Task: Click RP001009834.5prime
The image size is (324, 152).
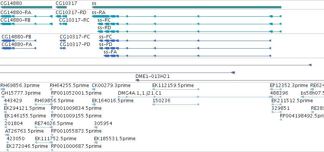Action: click(x=76, y=108)
